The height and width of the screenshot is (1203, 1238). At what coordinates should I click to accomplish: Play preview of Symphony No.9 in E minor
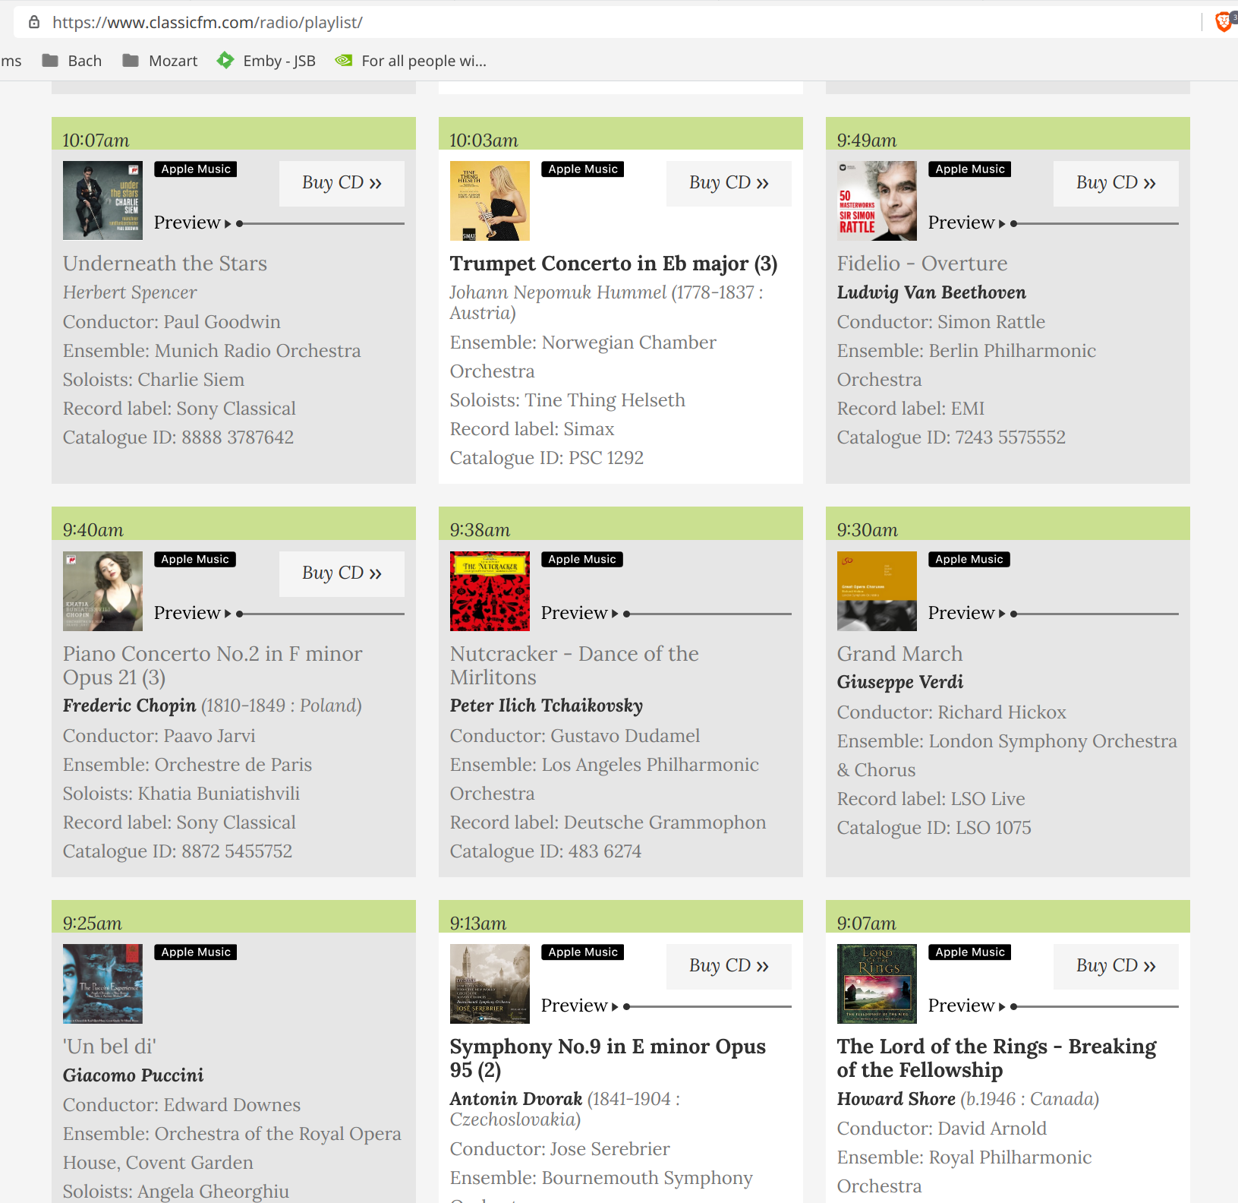pyautogui.click(x=580, y=1006)
